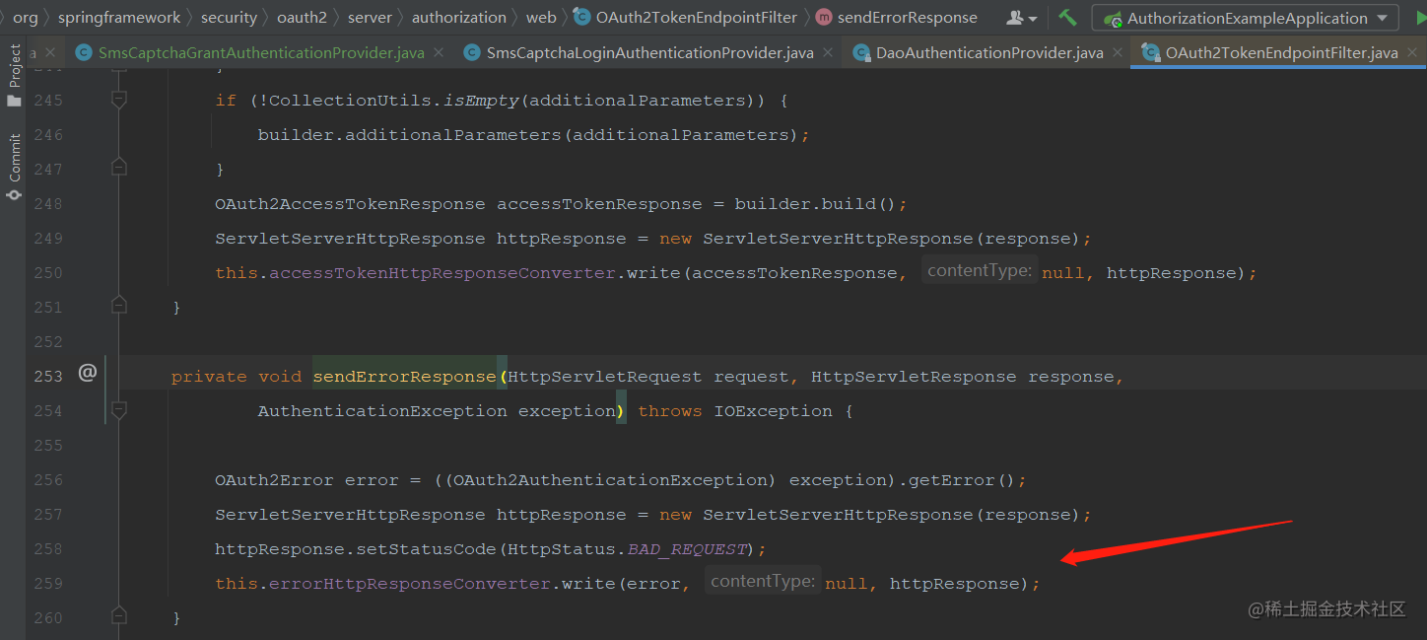
Task: Click the method icon beside sendErrorResponse breadcrumb
Action: click(x=824, y=18)
